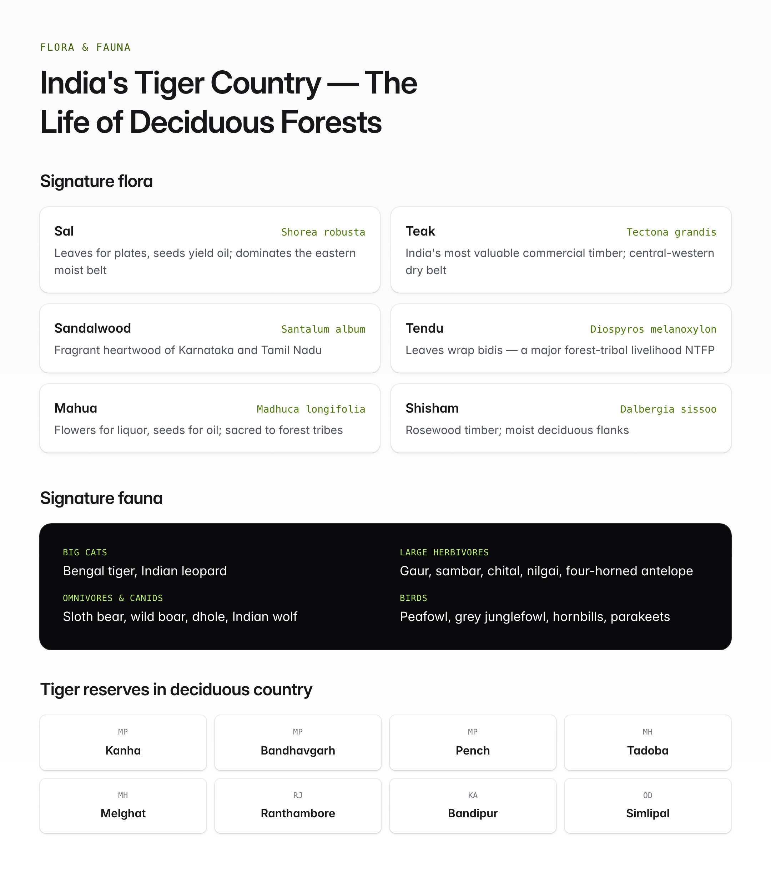Image resolution: width=771 pixels, height=873 pixels.
Task: Click the Big Cats category label
Action: click(x=85, y=552)
